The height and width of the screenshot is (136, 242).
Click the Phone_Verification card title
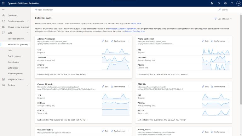click(146, 39)
